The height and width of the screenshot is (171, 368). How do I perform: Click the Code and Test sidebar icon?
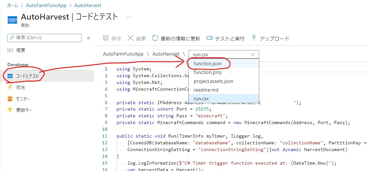(x=10, y=76)
